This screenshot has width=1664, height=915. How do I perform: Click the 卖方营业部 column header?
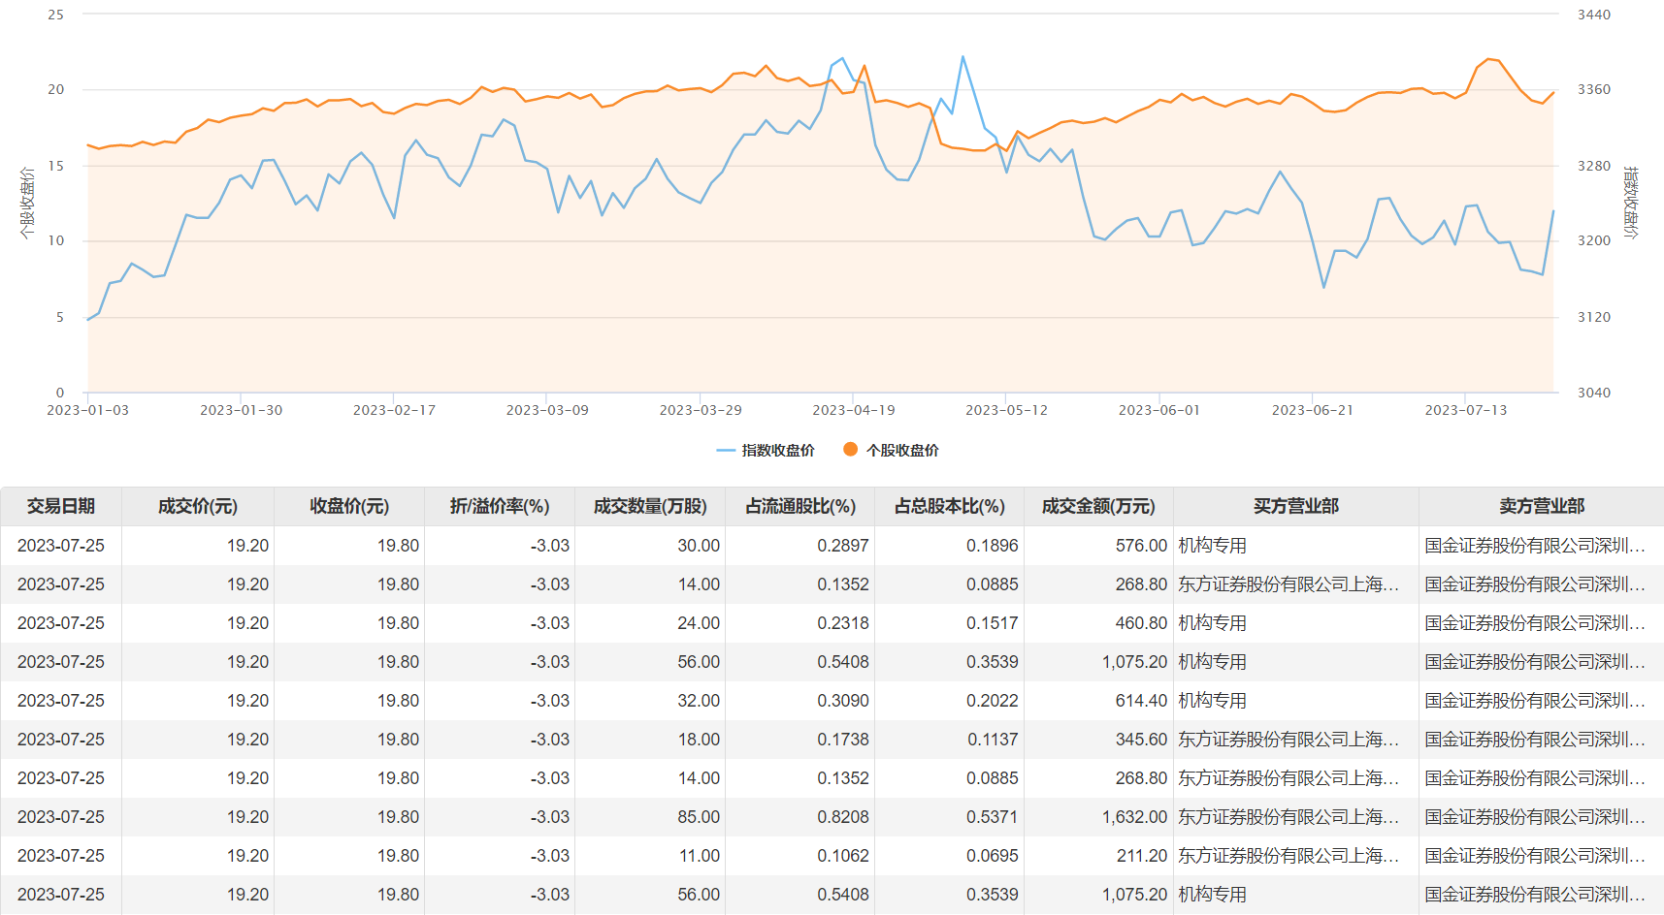point(1542,506)
